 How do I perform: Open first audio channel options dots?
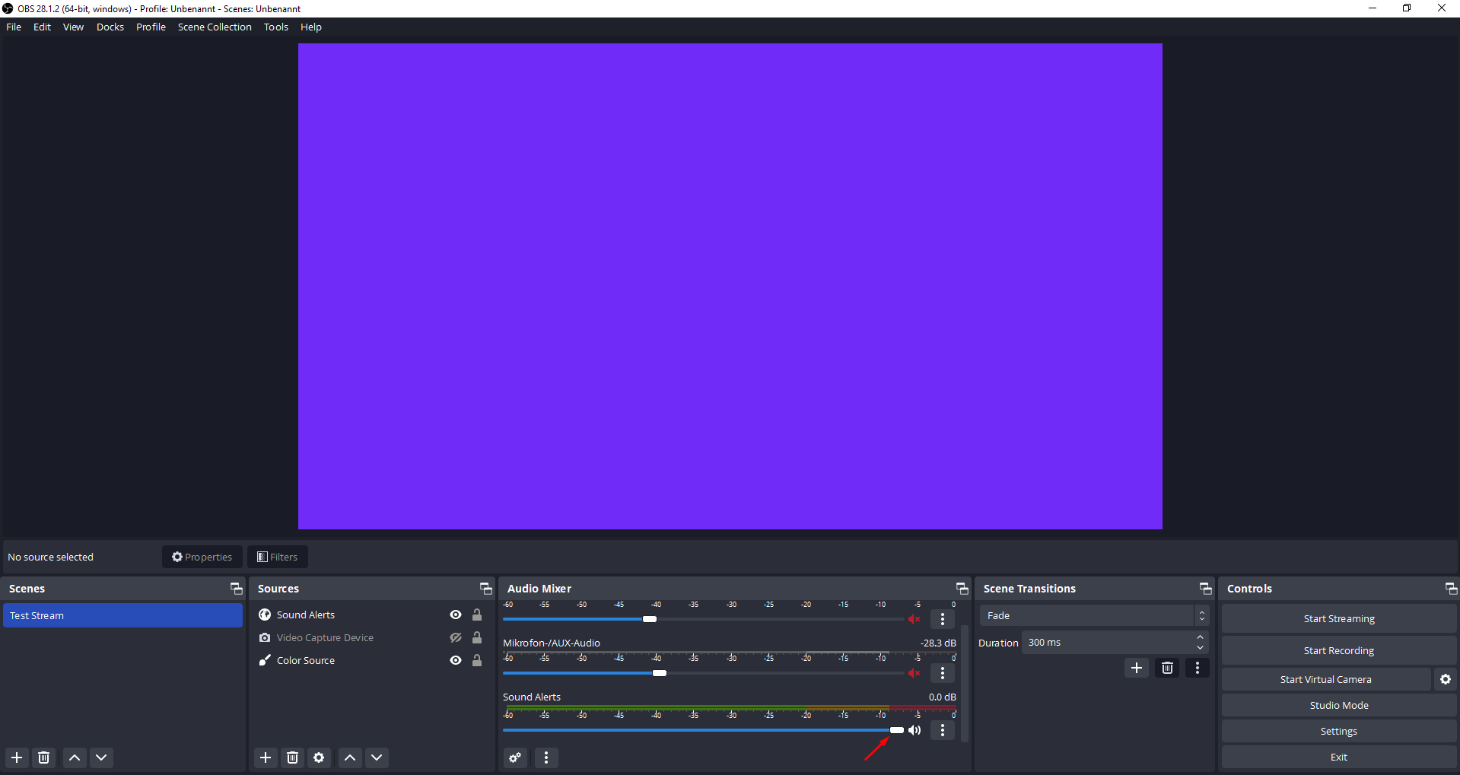coord(943,619)
